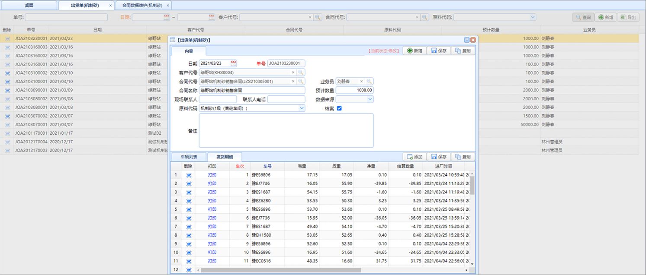
Task: Click 打印 link for row 10
Action: click(x=212, y=253)
